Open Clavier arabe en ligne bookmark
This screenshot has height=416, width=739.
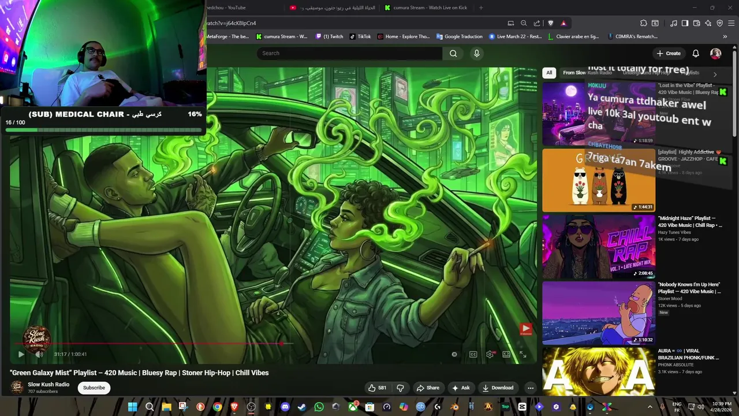click(x=573, y=36)
